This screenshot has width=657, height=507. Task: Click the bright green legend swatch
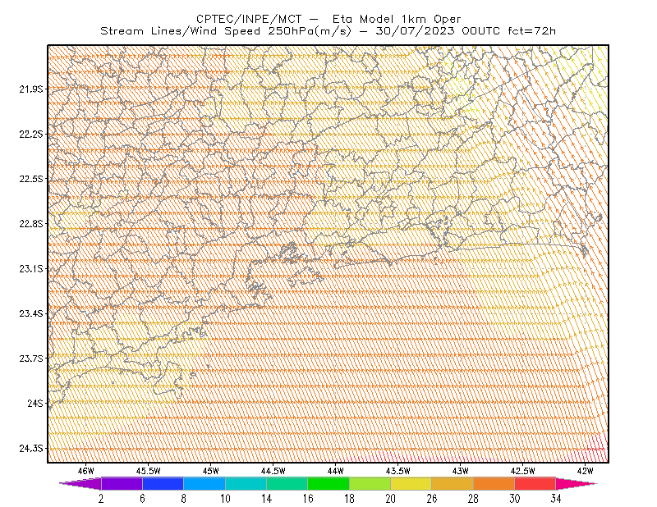click(x=328, y=483)
